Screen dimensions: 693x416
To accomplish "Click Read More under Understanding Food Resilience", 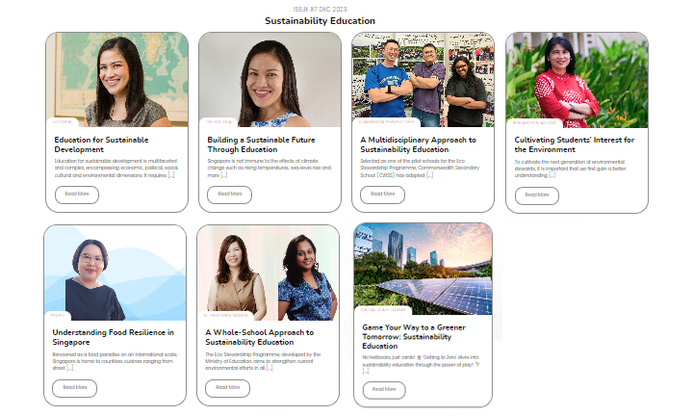I will click(x=75, y=387).
